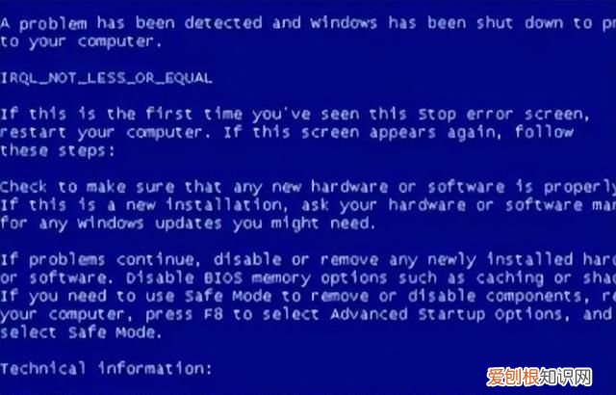The image size is (616, 395).
Task: Click the line 'If you need to use Safe Mode'
Action: point(308,297)
